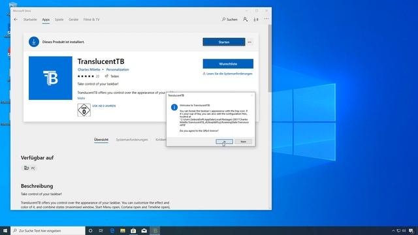
Task: Open Mail from the taskbar
Action: click(x=144, y=230)
